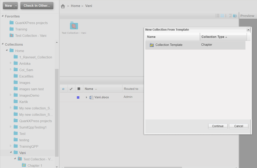Click the checkmark column header
The width and height of the screenshot is (257, 168).
[x=71, y=89]
